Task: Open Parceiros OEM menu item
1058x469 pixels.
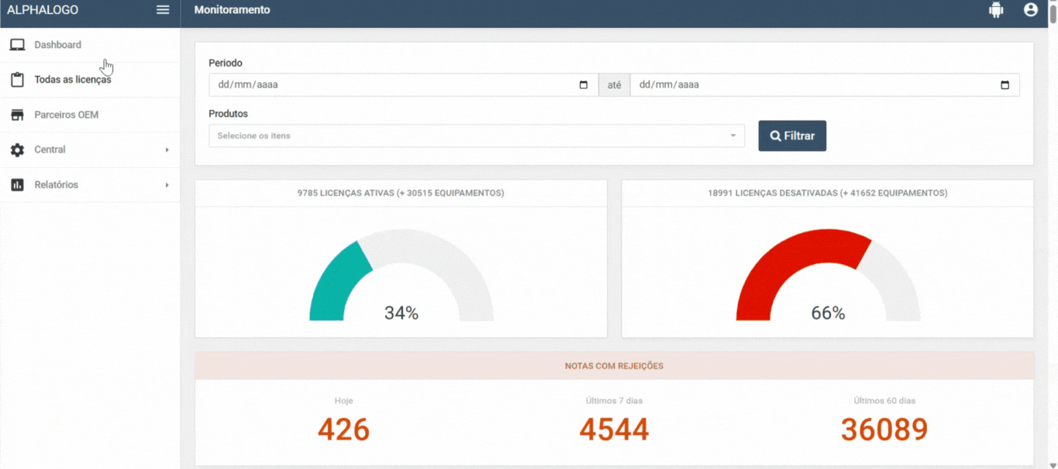Action: click(x=66, y=115)
